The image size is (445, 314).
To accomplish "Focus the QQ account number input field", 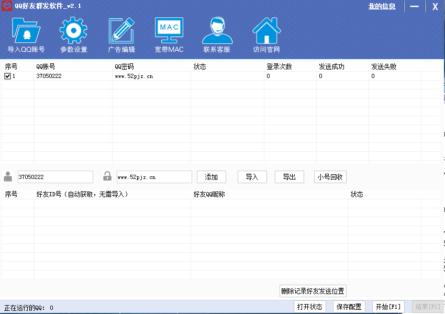I will [x=55, y=177].
